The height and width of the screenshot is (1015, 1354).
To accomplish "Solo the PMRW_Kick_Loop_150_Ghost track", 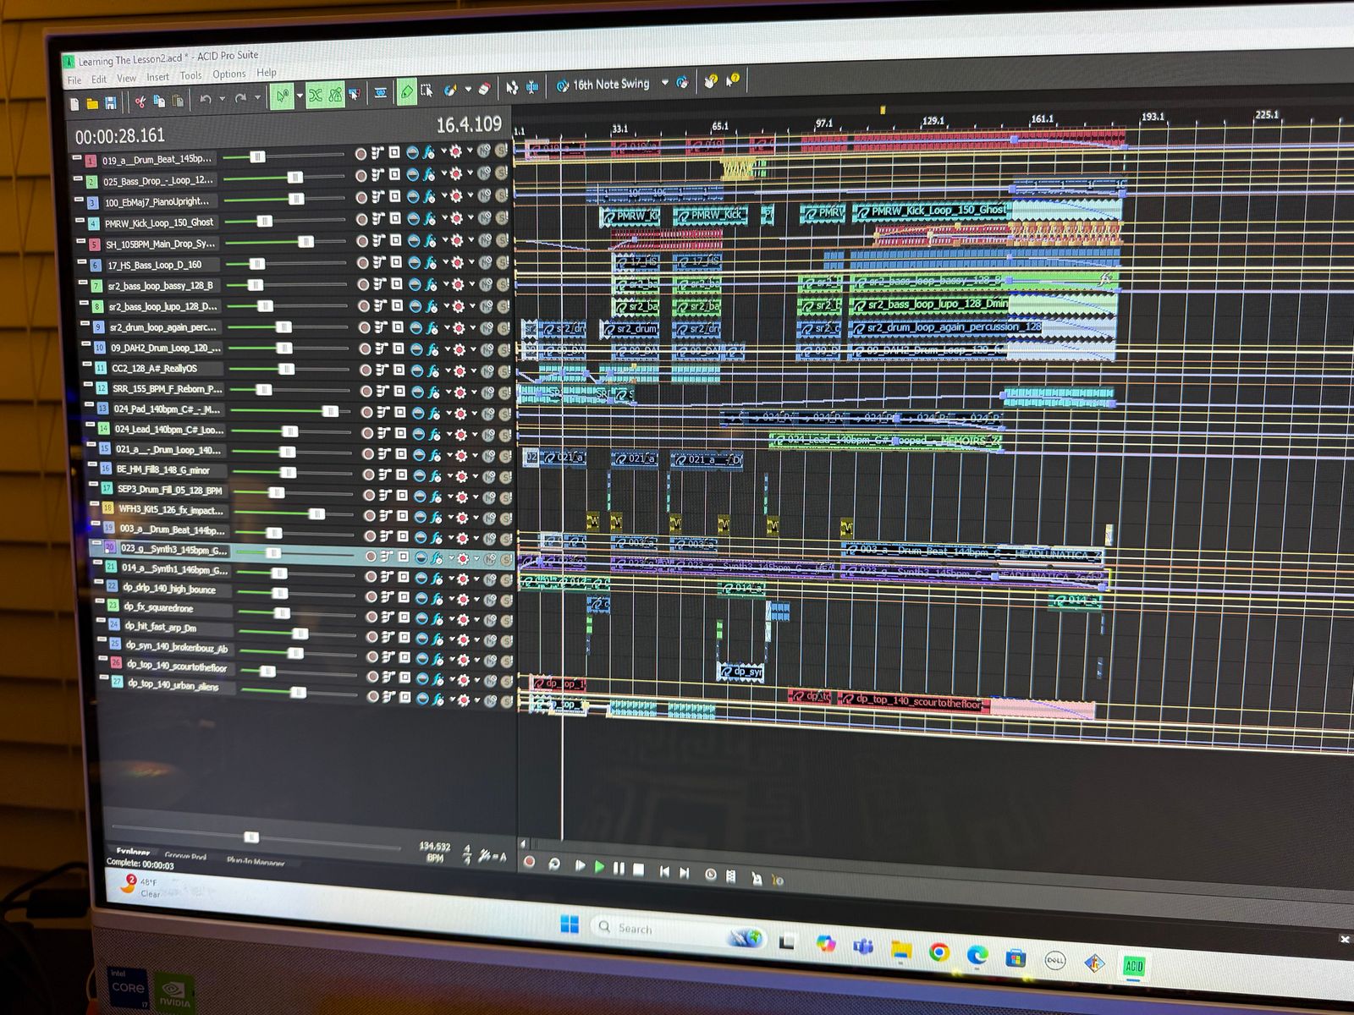I will tap(501, 218).
